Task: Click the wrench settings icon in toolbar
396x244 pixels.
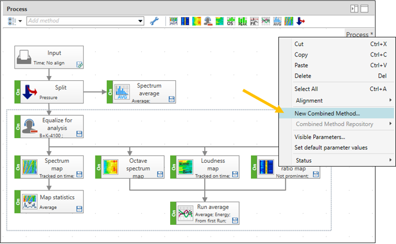Action: pos(154,21)
